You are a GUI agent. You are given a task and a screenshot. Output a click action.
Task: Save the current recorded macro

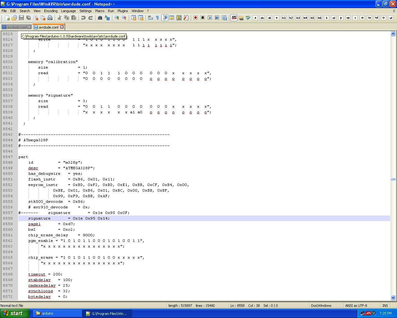(224, 18)
